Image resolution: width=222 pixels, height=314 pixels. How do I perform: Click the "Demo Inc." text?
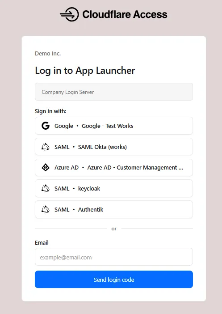click(x=48, y=54)
